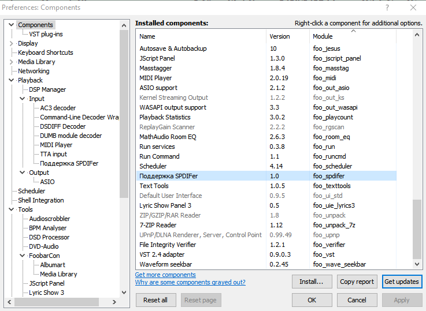Open the Audioscrobbler tools page
Image resolution: width=426 pixels, height=311 pixels.
coord(49,219)
